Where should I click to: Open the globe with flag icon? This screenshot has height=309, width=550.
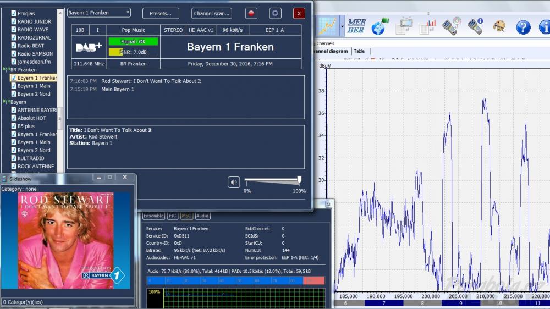click(x=380, y=26)
